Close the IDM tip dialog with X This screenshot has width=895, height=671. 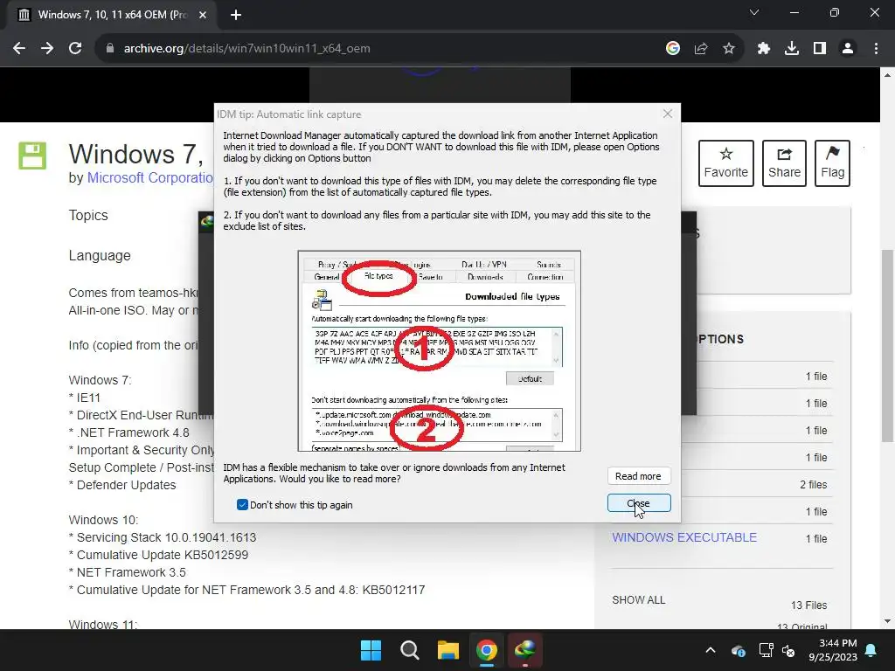pos(667,114)
